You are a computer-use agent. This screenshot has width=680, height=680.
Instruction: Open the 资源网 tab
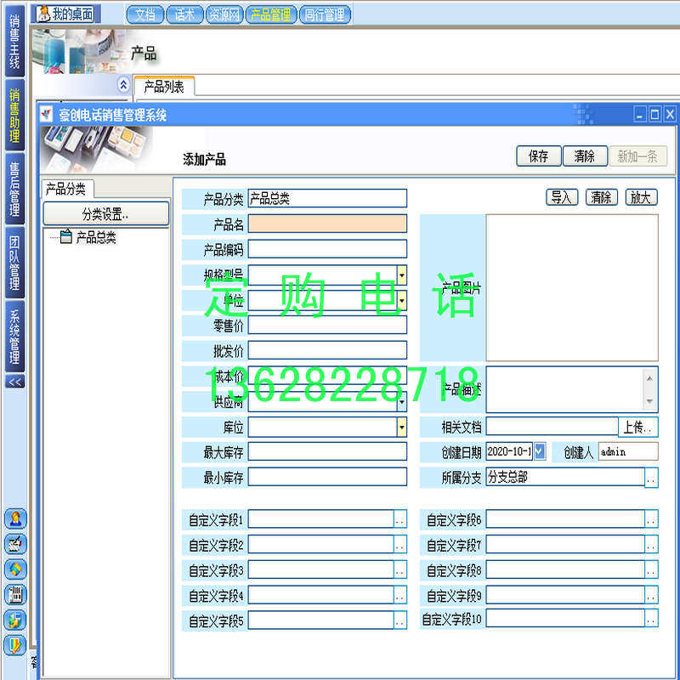(224, 14)
